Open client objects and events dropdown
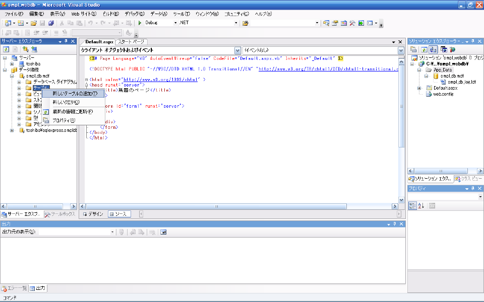The width and height of the screenshot is (484, 302). 237,50
